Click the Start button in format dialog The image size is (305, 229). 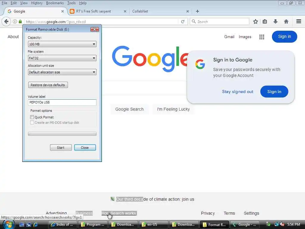point(61,148)
